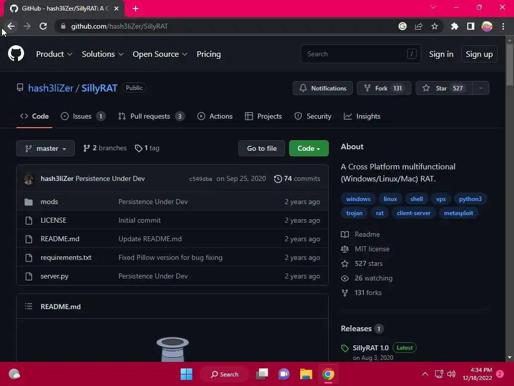514x386 pixels.
Task: Go back with browser back arrow
Action: tap(11, 26)
